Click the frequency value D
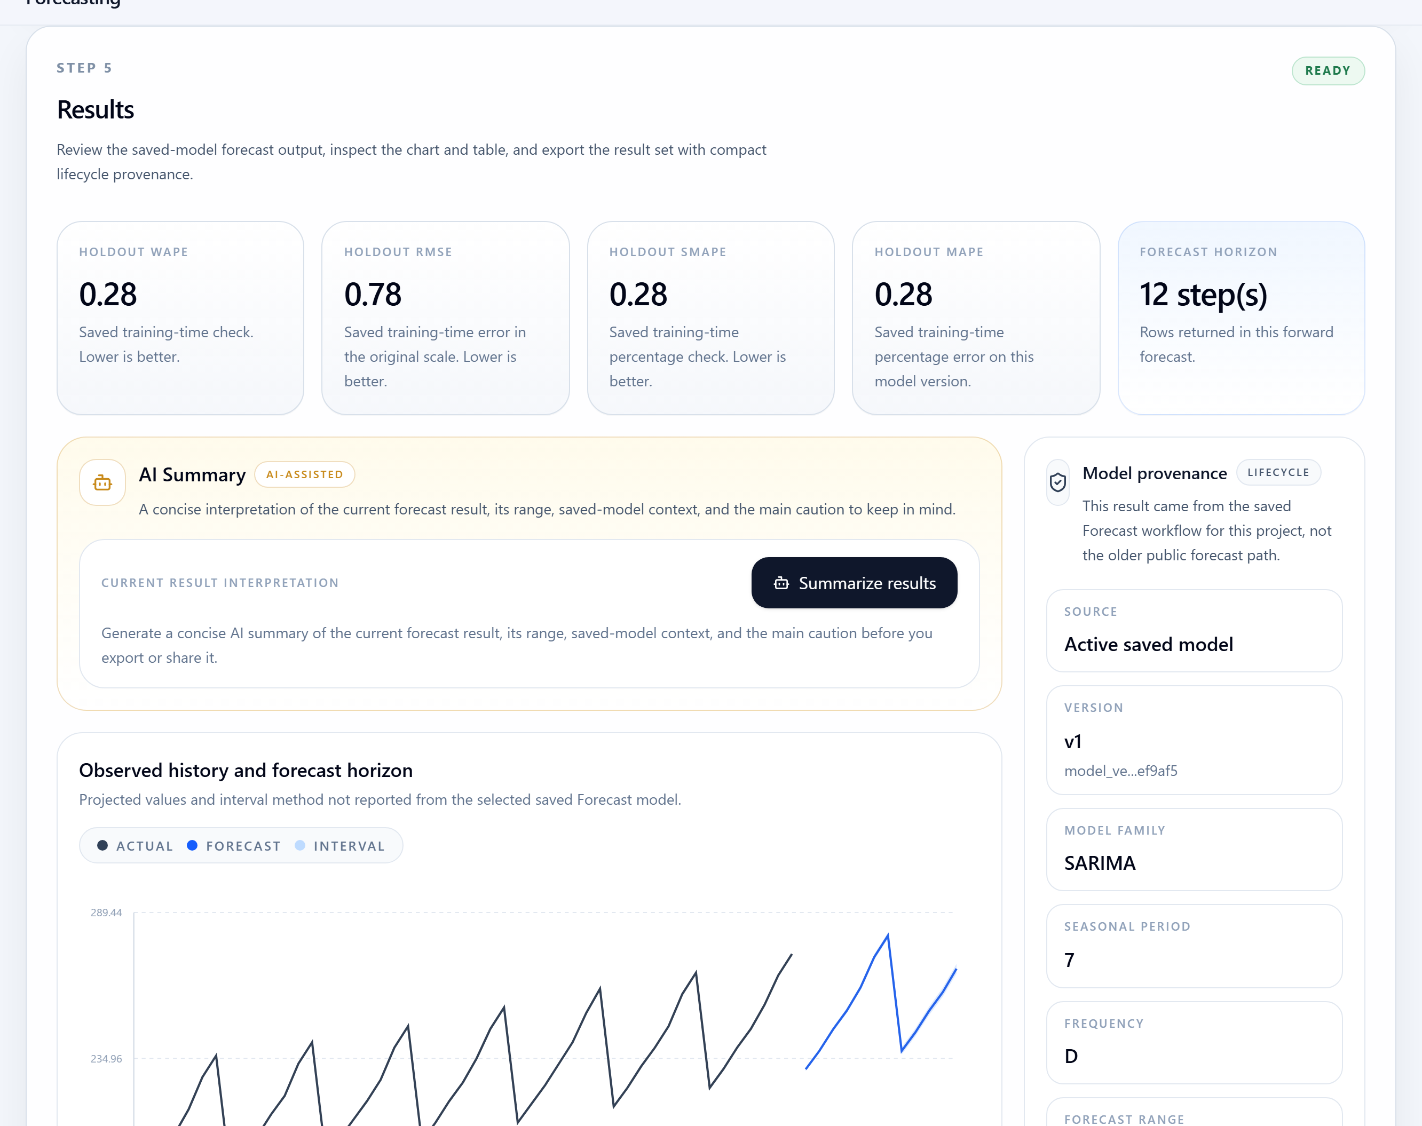This screenshot has height=1126, width=1422. [x=1071, y=1056]
